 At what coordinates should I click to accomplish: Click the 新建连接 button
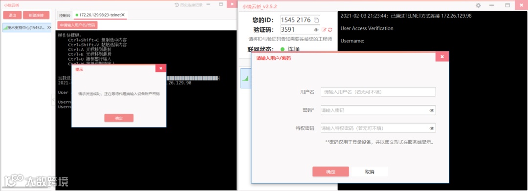coord(36,15)
